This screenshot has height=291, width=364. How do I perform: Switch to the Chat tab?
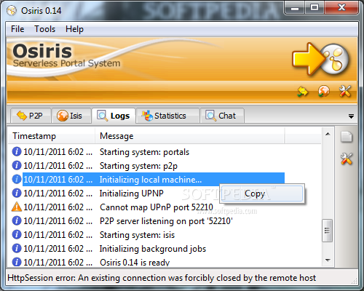pyautogui.click(x=222, y=116)
